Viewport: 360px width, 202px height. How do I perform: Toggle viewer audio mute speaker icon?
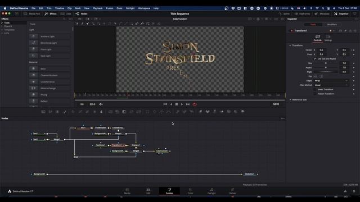click(x=101, y=104)
